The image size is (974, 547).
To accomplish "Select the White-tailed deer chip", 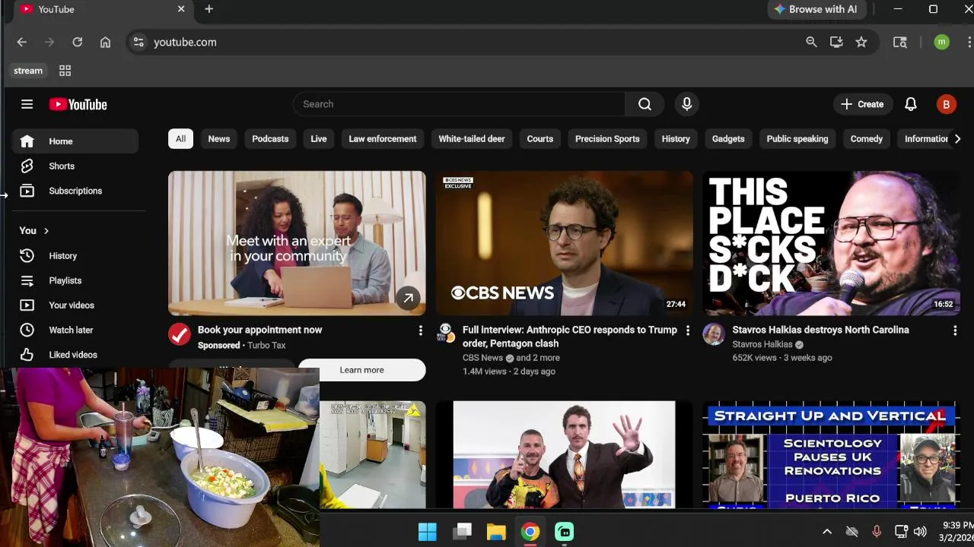I will coord(472,139).
